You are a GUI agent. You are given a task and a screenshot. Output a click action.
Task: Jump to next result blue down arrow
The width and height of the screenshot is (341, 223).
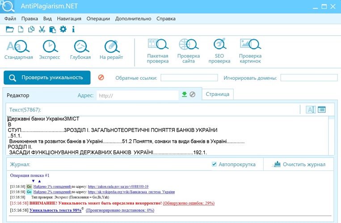[33, 181]
